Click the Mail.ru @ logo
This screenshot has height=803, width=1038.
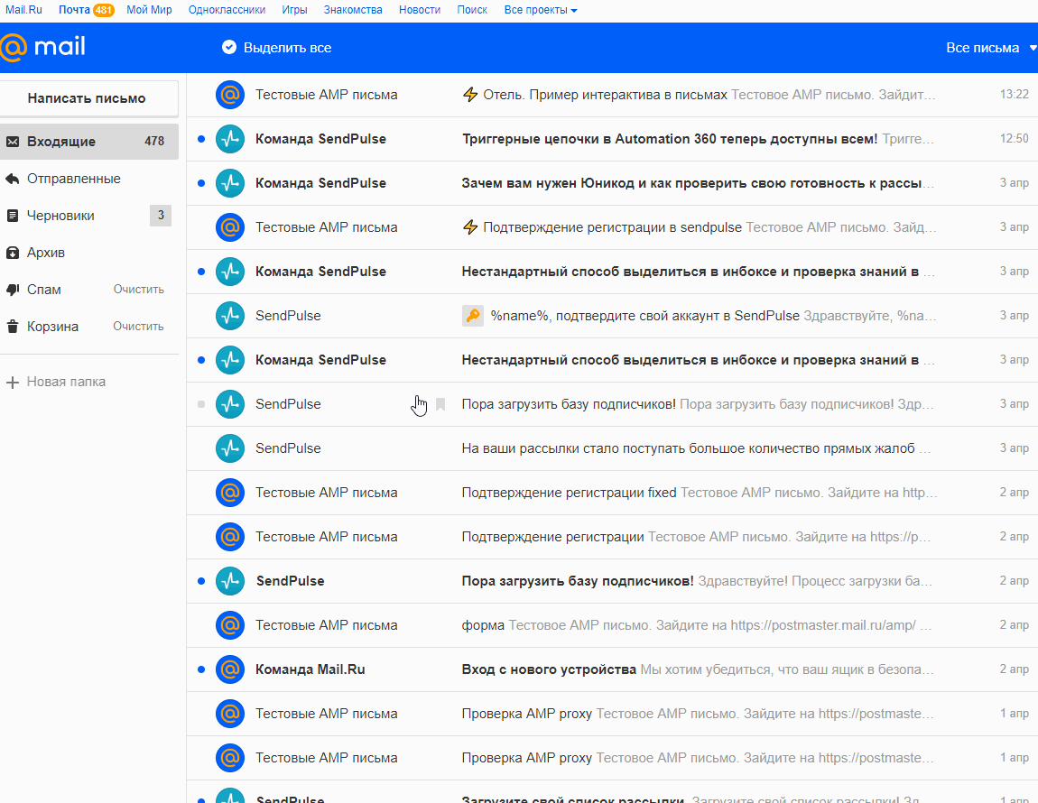point(42,47)
